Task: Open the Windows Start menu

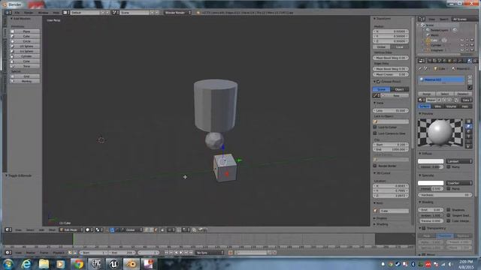Action: pos(8,263)
